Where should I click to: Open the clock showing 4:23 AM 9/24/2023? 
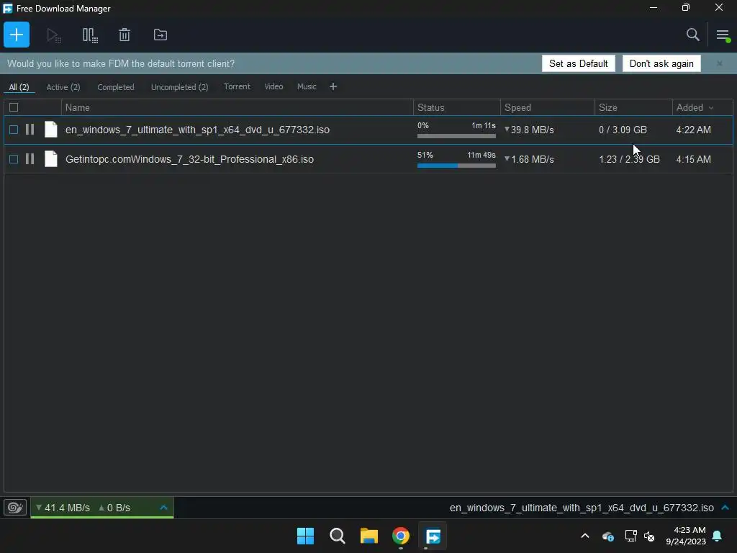click(686, 536)
